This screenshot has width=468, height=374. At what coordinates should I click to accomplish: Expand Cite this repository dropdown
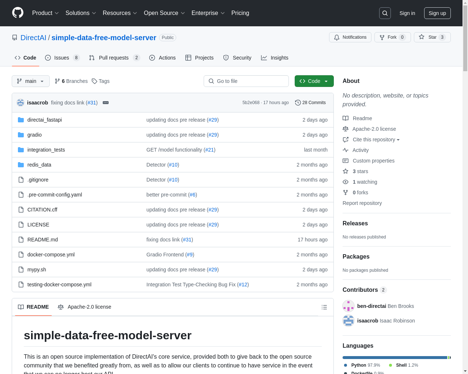click(x=376, y=140)
